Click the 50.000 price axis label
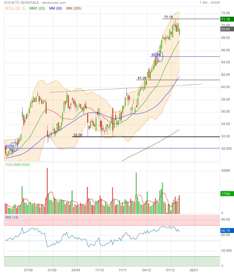Screen dimensions: 234x273 tap(226, 148)
